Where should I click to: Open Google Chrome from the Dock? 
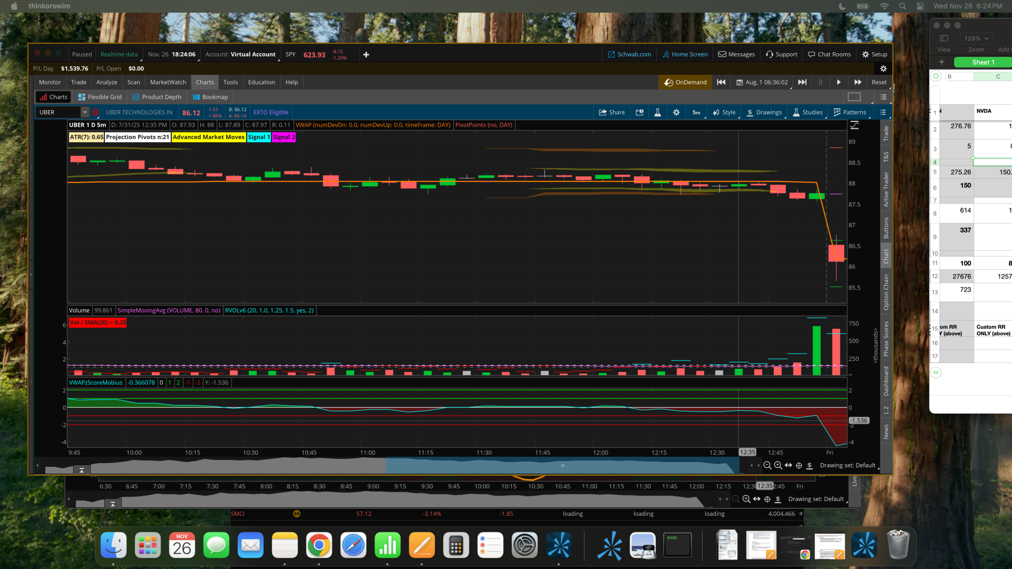(319, 546)
